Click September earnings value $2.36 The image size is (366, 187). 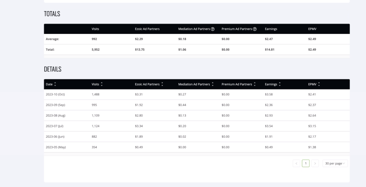tap(269, 105)
